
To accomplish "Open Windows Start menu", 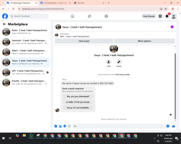I will click(x=3, y=138).
